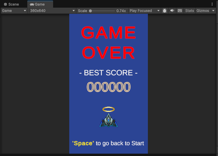
Task: Mute audio with the speaker icon
Action: (x=172, y=11)
